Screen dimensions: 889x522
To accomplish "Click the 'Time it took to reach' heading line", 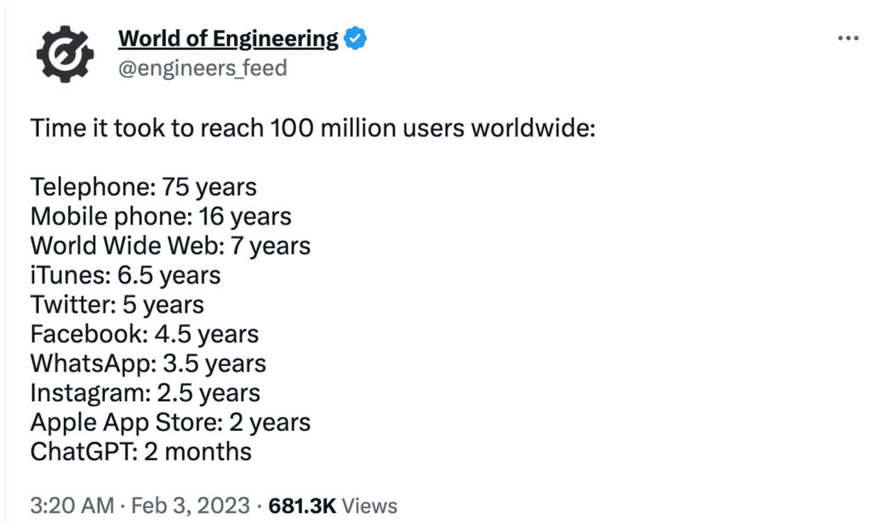I will pos(313,129).
